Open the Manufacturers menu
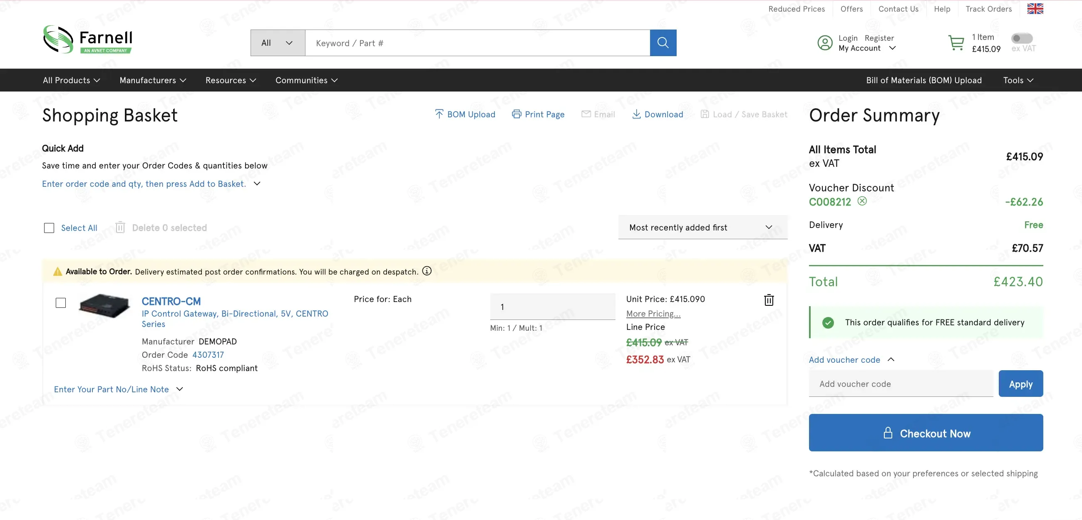1082x520 pixels. tap(152, 80)
